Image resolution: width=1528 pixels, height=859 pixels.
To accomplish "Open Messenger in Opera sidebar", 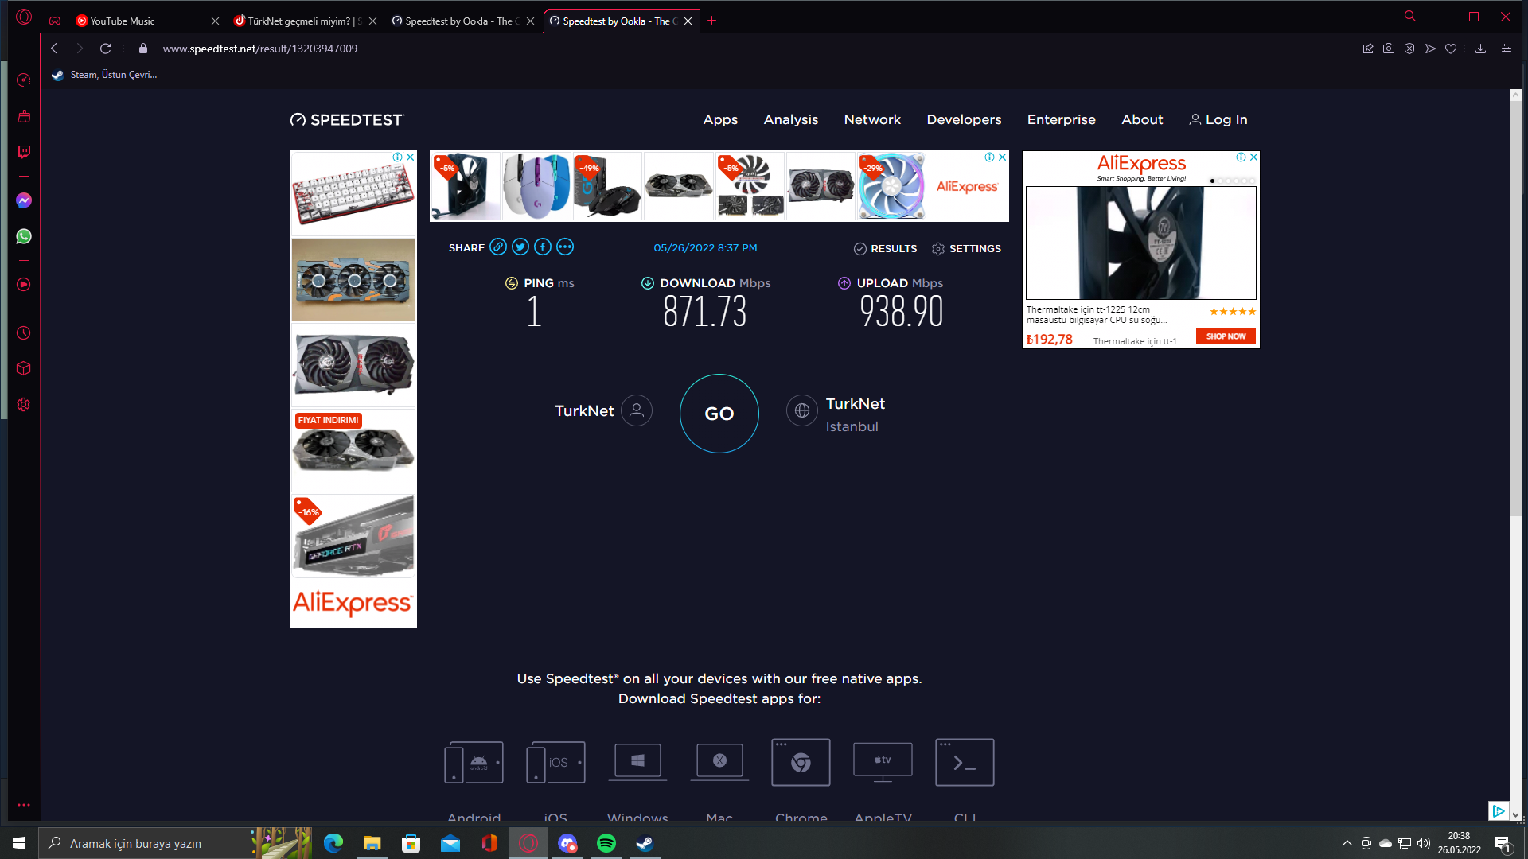I will (x=24, y=200).
